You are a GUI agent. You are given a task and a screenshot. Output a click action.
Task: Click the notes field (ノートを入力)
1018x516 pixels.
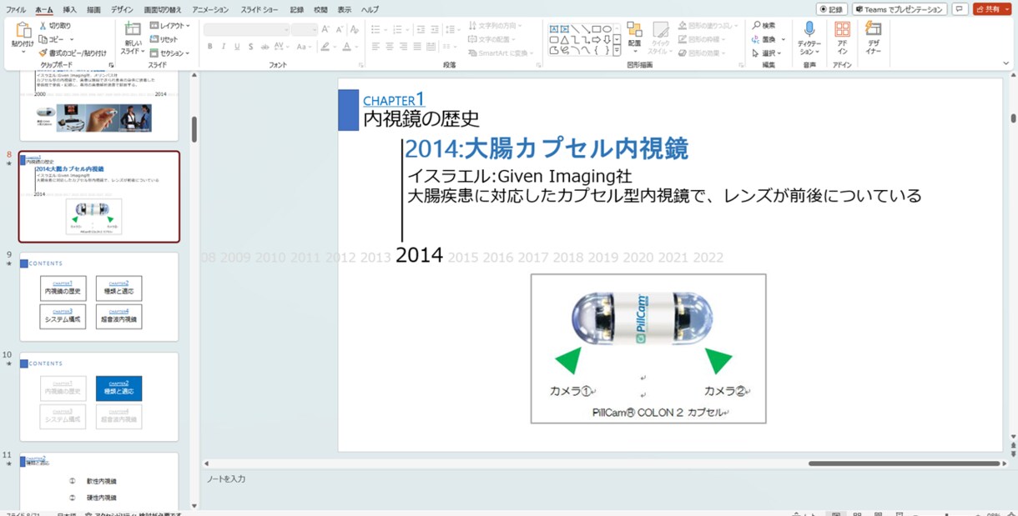[226, 478]
